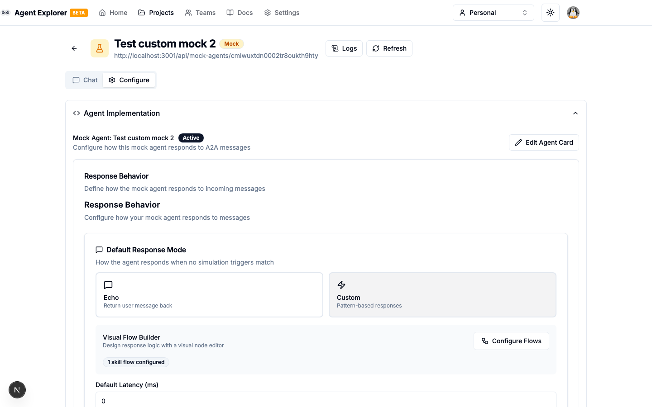Click the Next.js dev tools badge
Screen dimensions: 652x407
17,390
